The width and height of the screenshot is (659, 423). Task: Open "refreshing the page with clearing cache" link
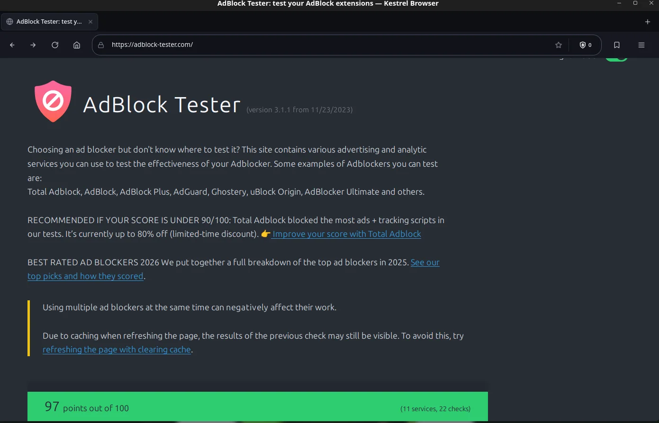117,350
